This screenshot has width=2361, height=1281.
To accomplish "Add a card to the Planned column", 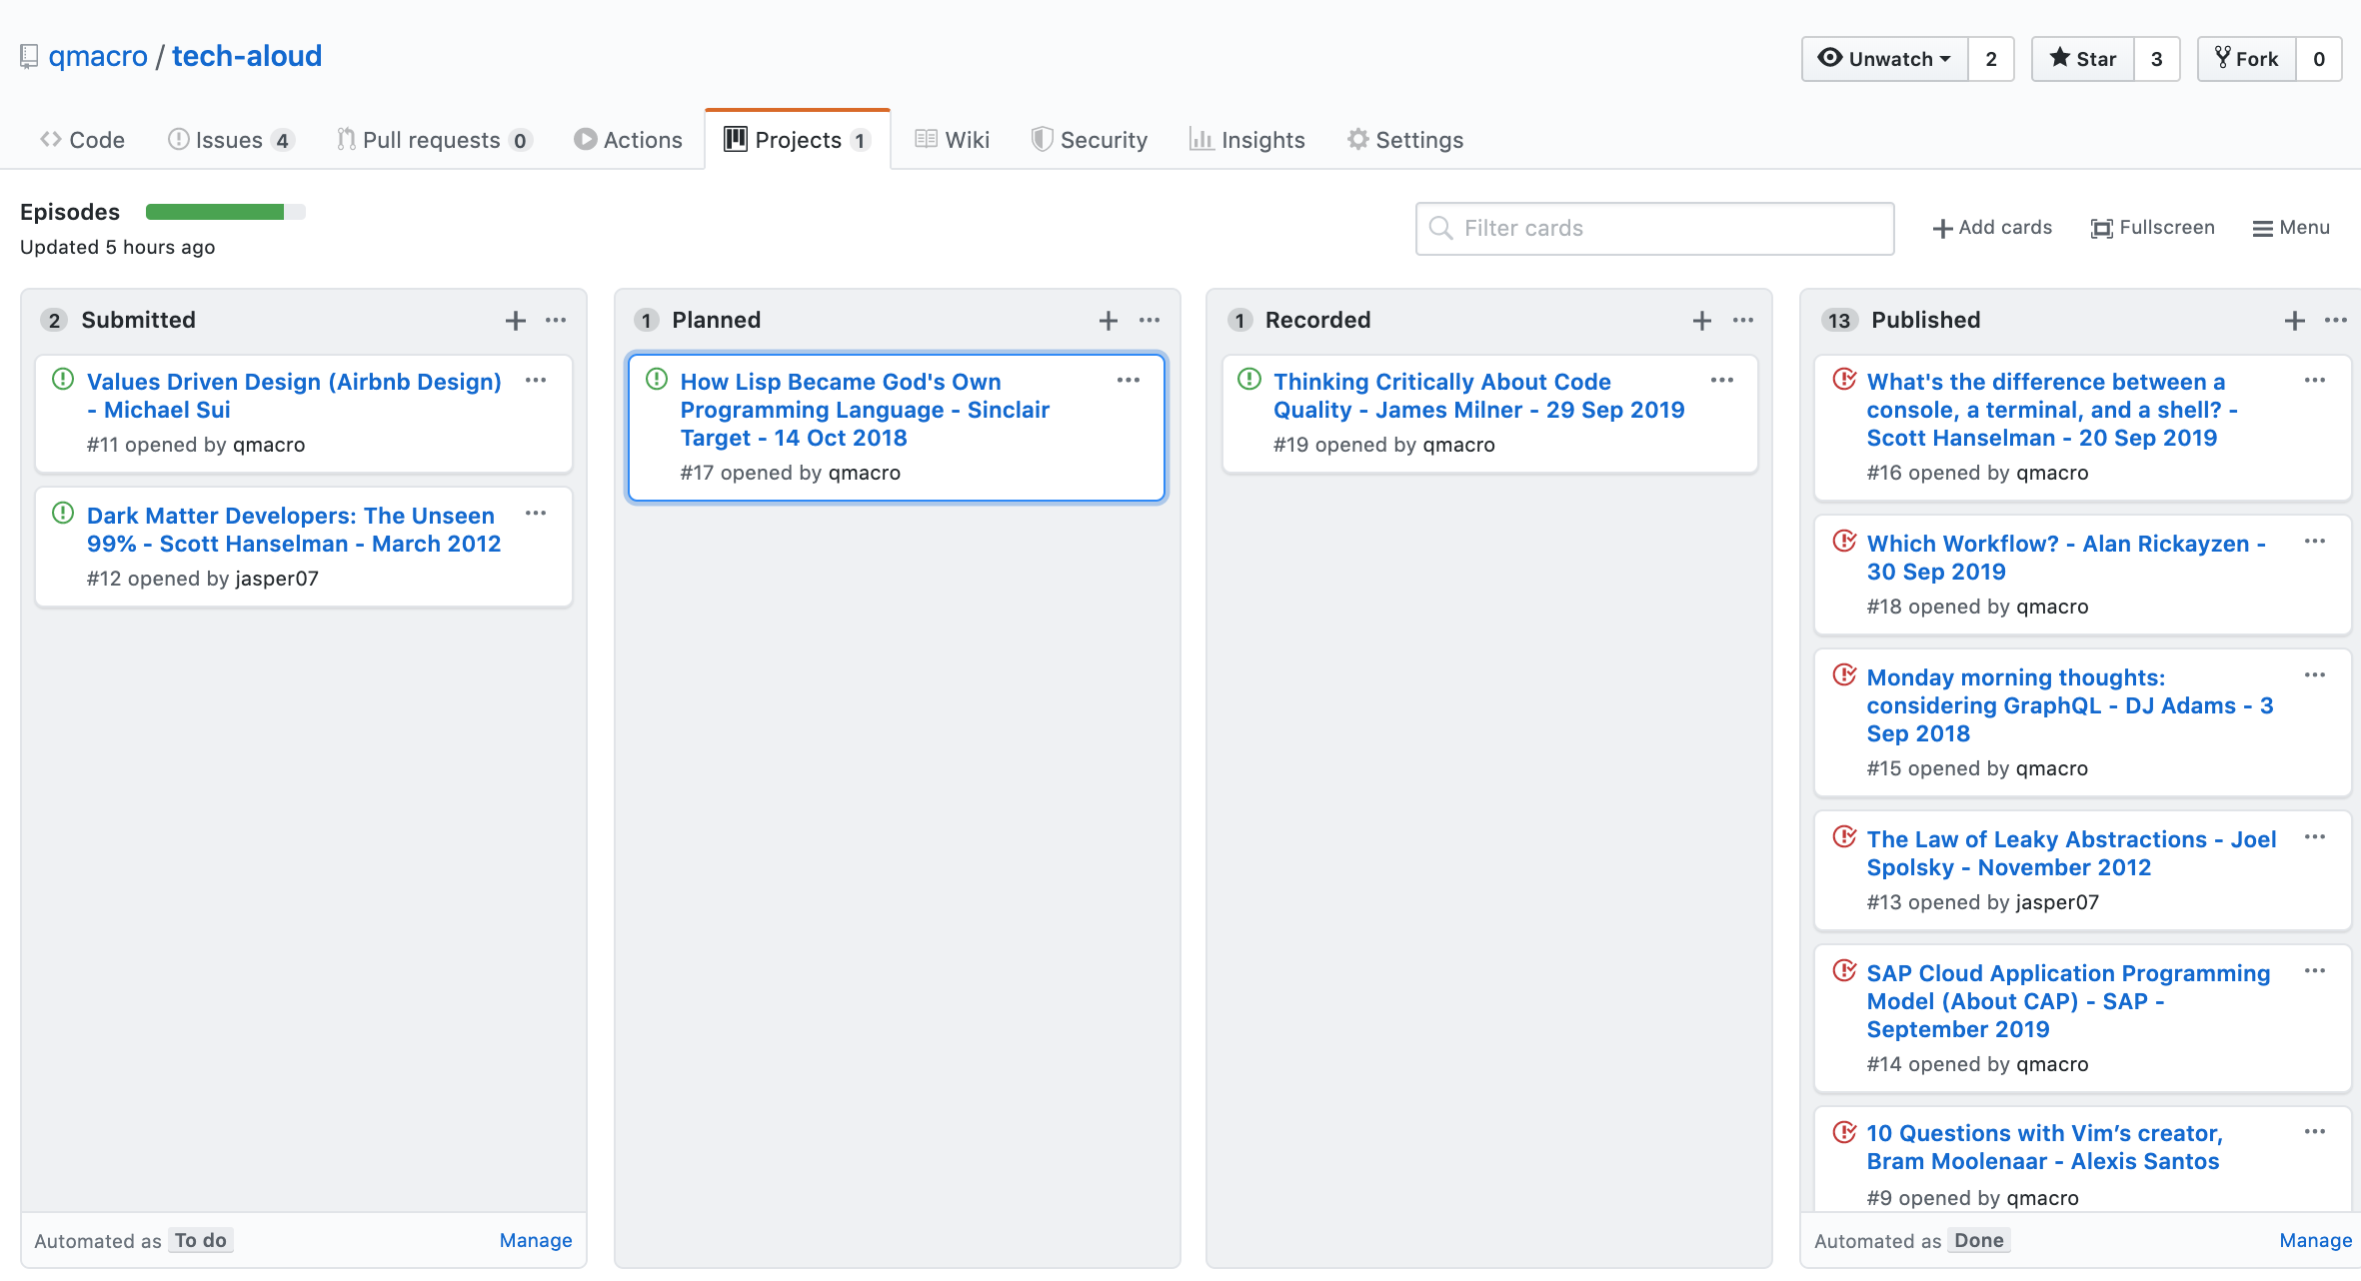I will pos(1108,321).
